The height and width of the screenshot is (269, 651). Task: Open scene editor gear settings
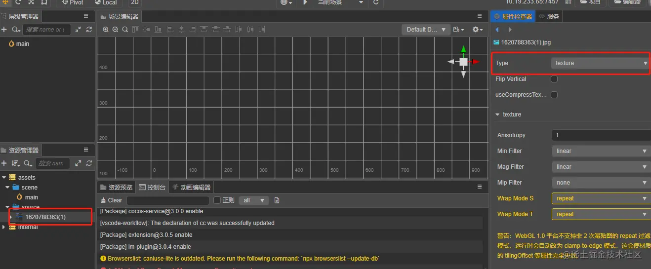click(x=478, y=30)
